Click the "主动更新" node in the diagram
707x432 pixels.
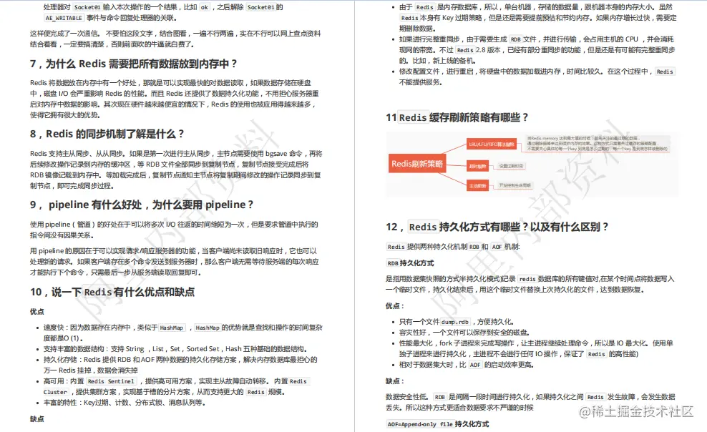(x=477, y=185)
